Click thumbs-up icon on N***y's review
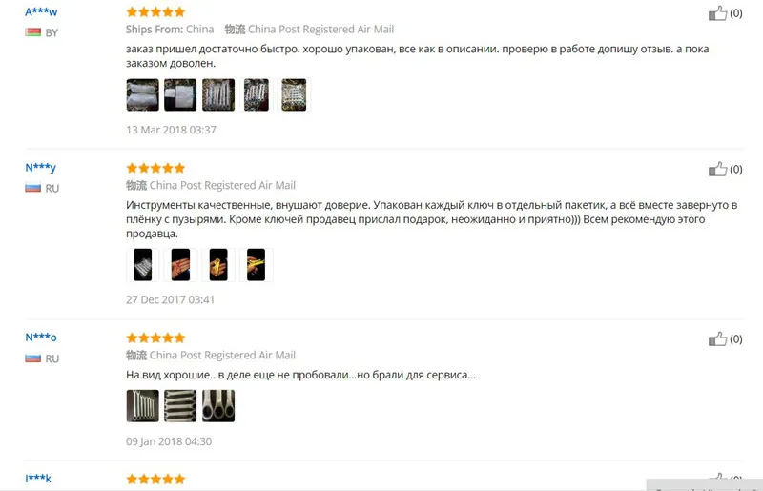This screenshot has height=491, width=763. pos(717,169)
